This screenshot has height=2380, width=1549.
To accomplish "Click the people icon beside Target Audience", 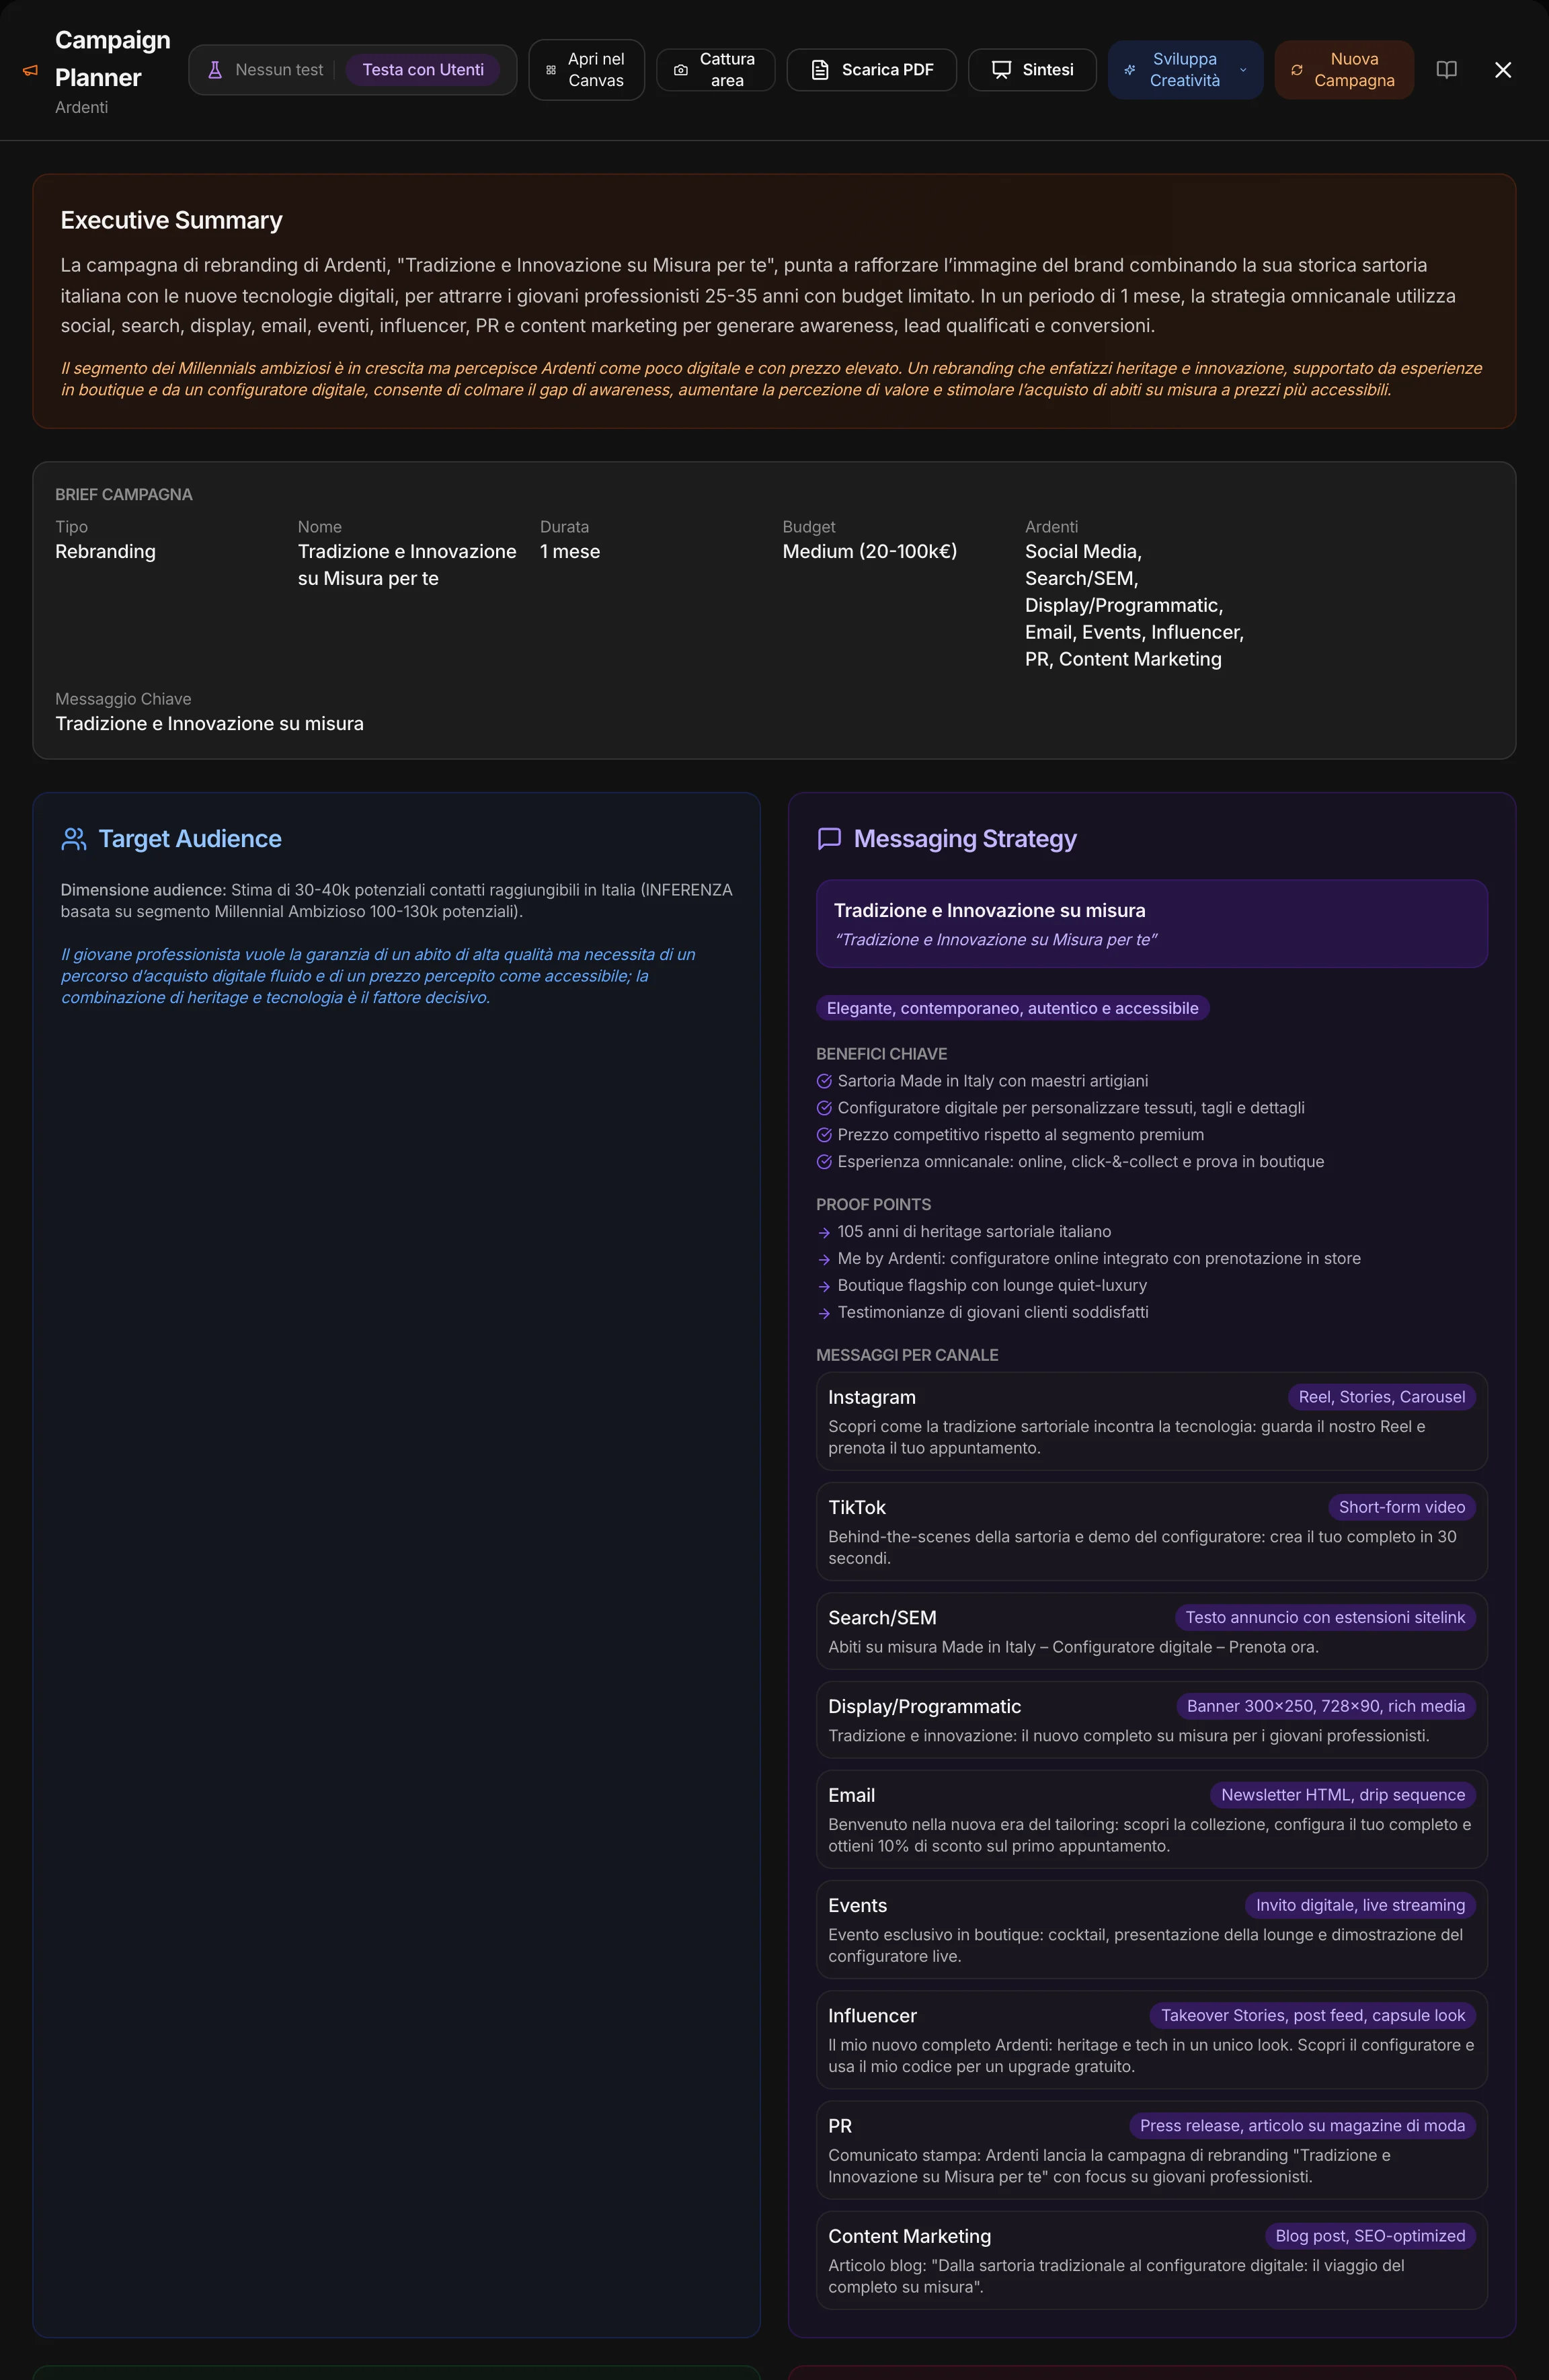I will 74,839.
